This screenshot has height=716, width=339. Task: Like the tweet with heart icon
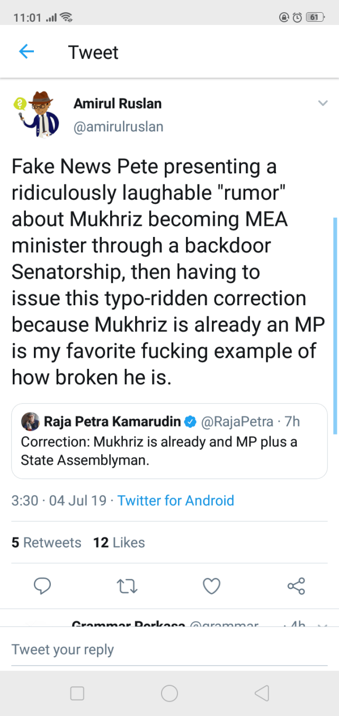[211, 586]
